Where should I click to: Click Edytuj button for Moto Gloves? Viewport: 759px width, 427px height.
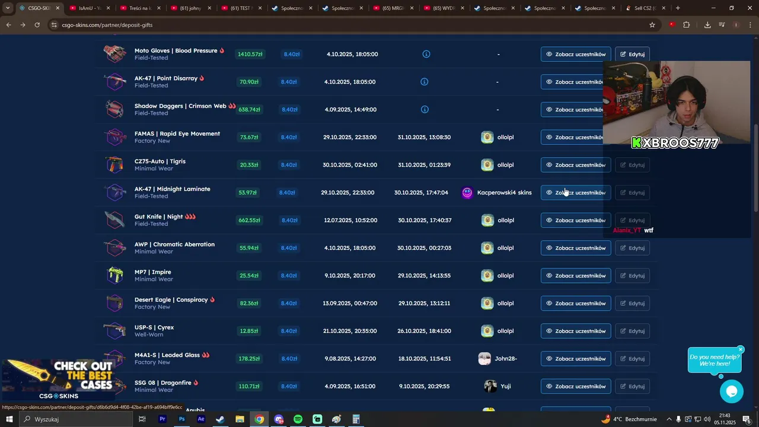[632, 54]
